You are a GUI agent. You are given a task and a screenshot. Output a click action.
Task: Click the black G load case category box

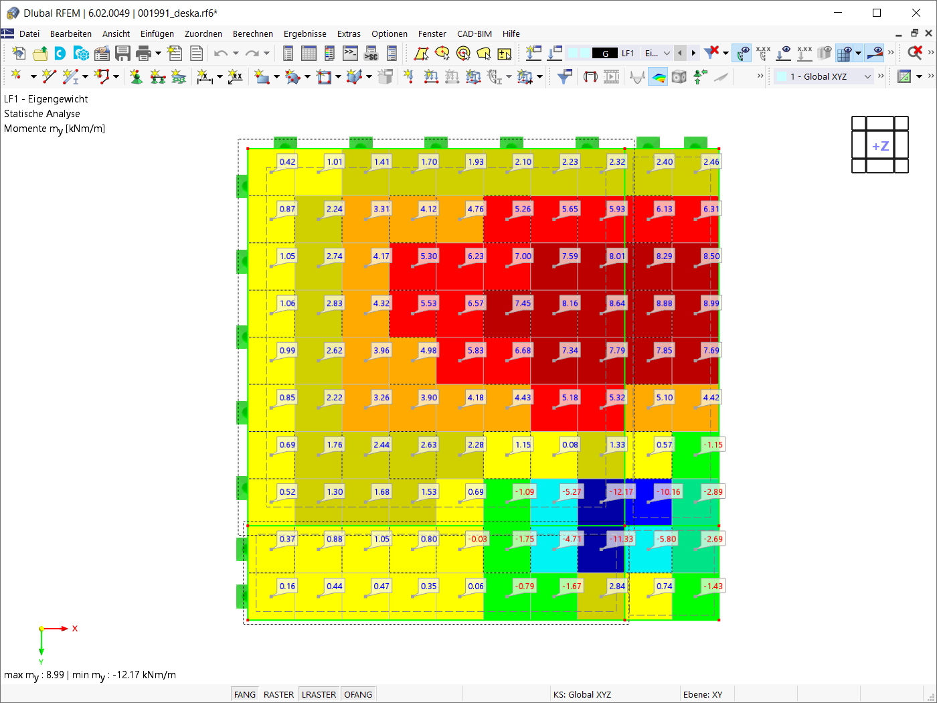[605, 53]
